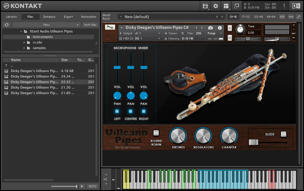The height and width of the screenshot is (191, 304).
Task: Click the wrench edit instrument icon
Action: [x=110, y=27]
